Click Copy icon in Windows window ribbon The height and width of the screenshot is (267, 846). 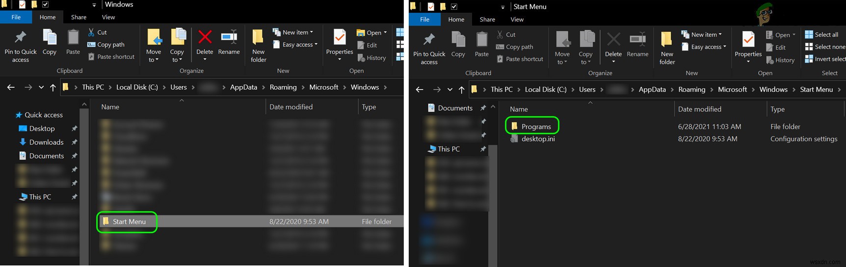[x=50, y=42]
